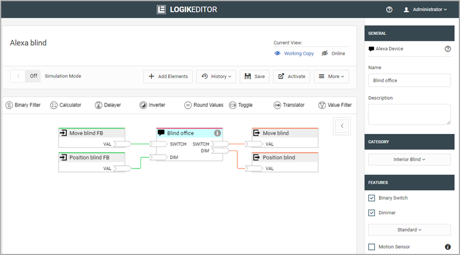Expand the Interior Blind category dropdown
This screenshot has height=255, width=460.
coord(409,159)
